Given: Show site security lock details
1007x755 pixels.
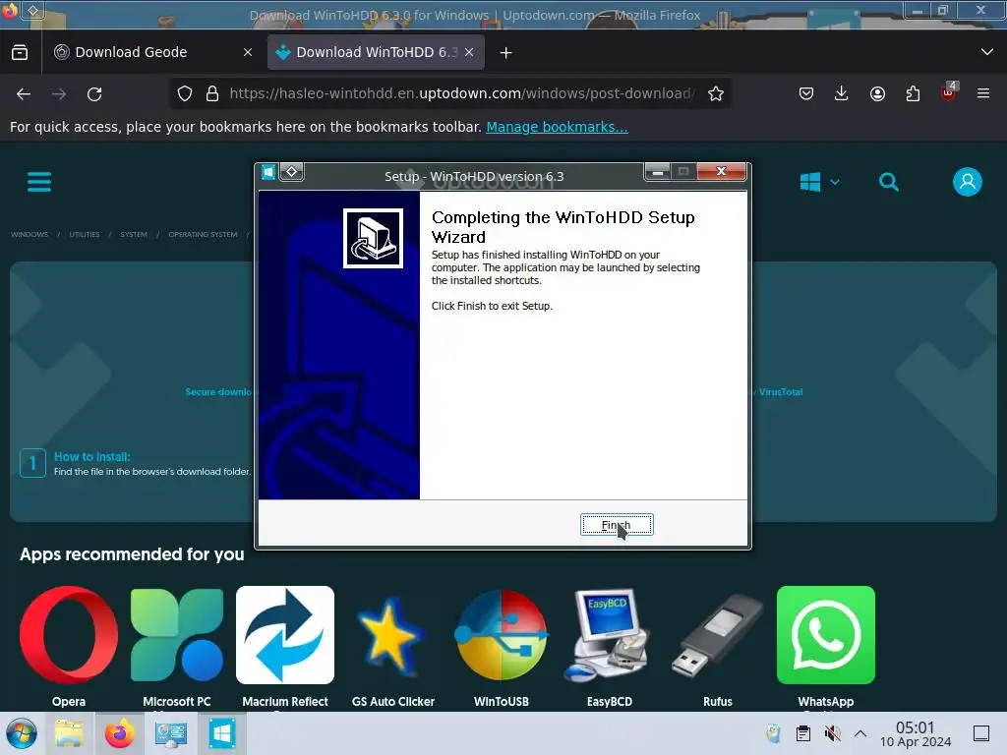Looking at the screenshot, I should (x=212, y=93).
